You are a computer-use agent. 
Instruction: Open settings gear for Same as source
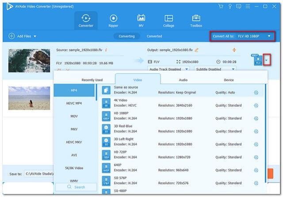(256, 93)
